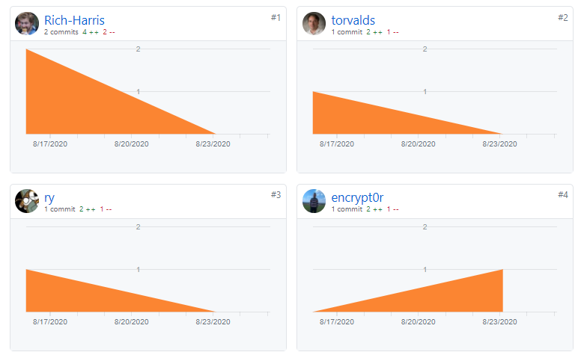Select the #1 rank label
The width and height of the screenshot is (584, 358).
tap(276, 17)
